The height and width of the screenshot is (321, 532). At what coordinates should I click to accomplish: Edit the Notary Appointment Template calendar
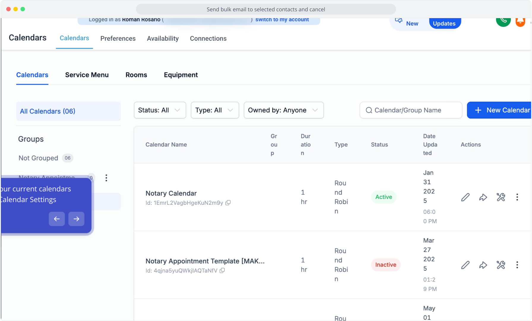tap(465, 265)
